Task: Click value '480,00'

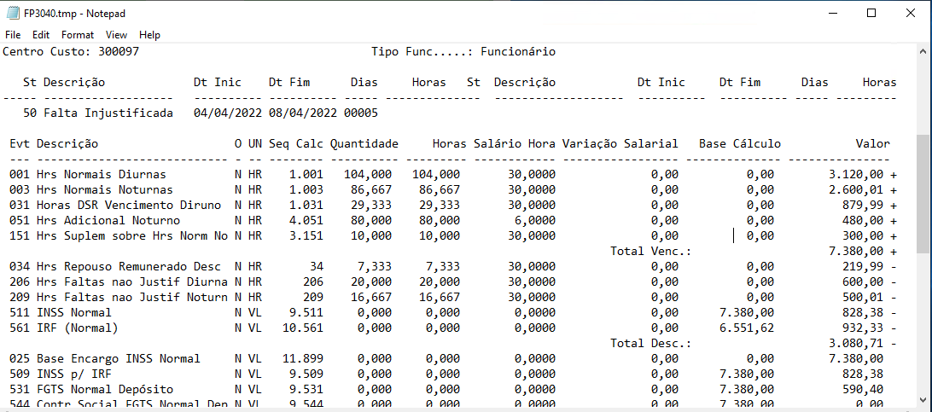Action: [x=863, y=221]
